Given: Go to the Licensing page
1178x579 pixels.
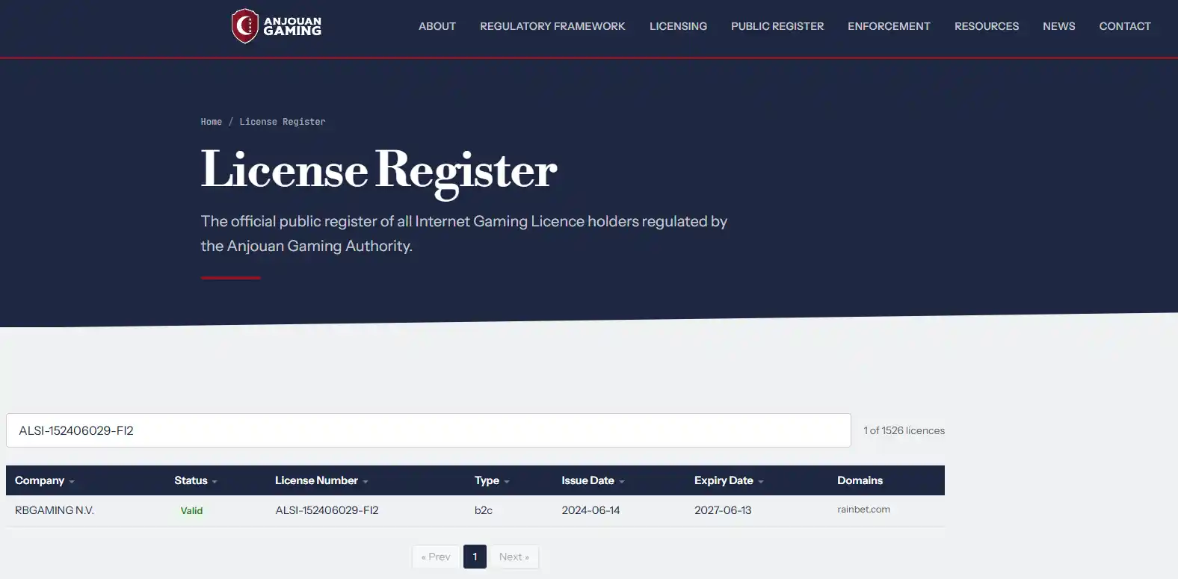Looking at the screenshot, I should pos(678,26).
